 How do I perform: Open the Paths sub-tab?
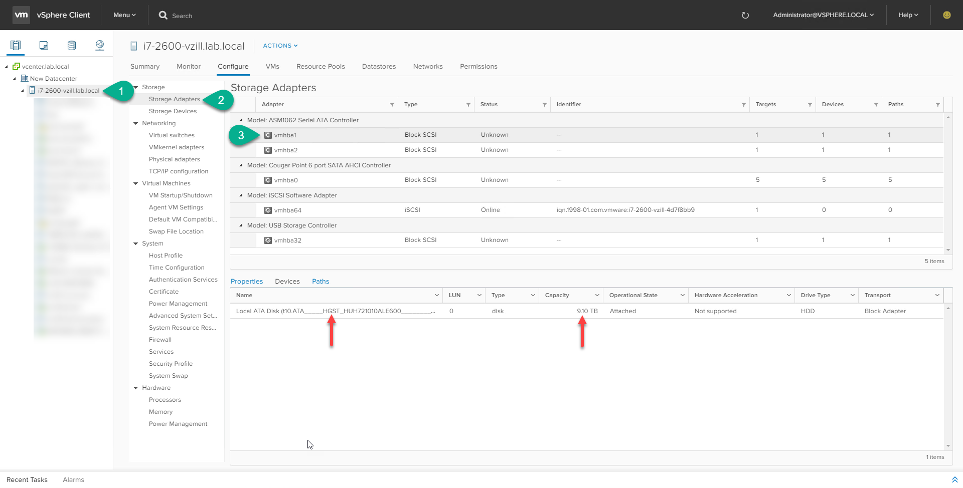tap(320, 281)
